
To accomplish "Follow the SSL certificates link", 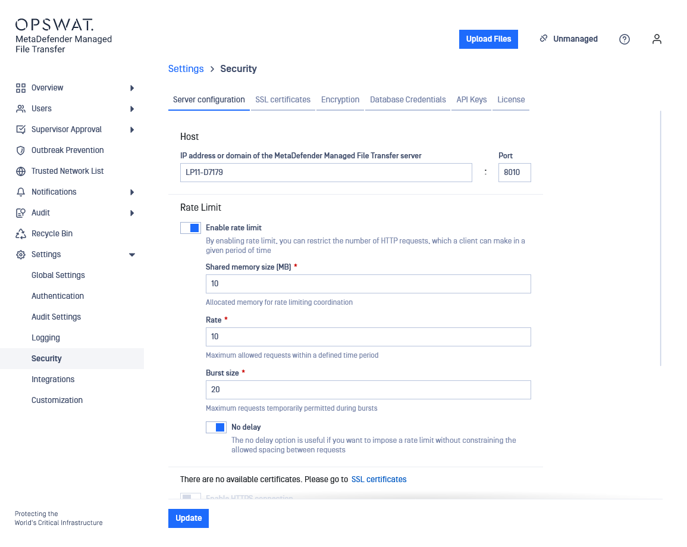I will click(379, 480).
